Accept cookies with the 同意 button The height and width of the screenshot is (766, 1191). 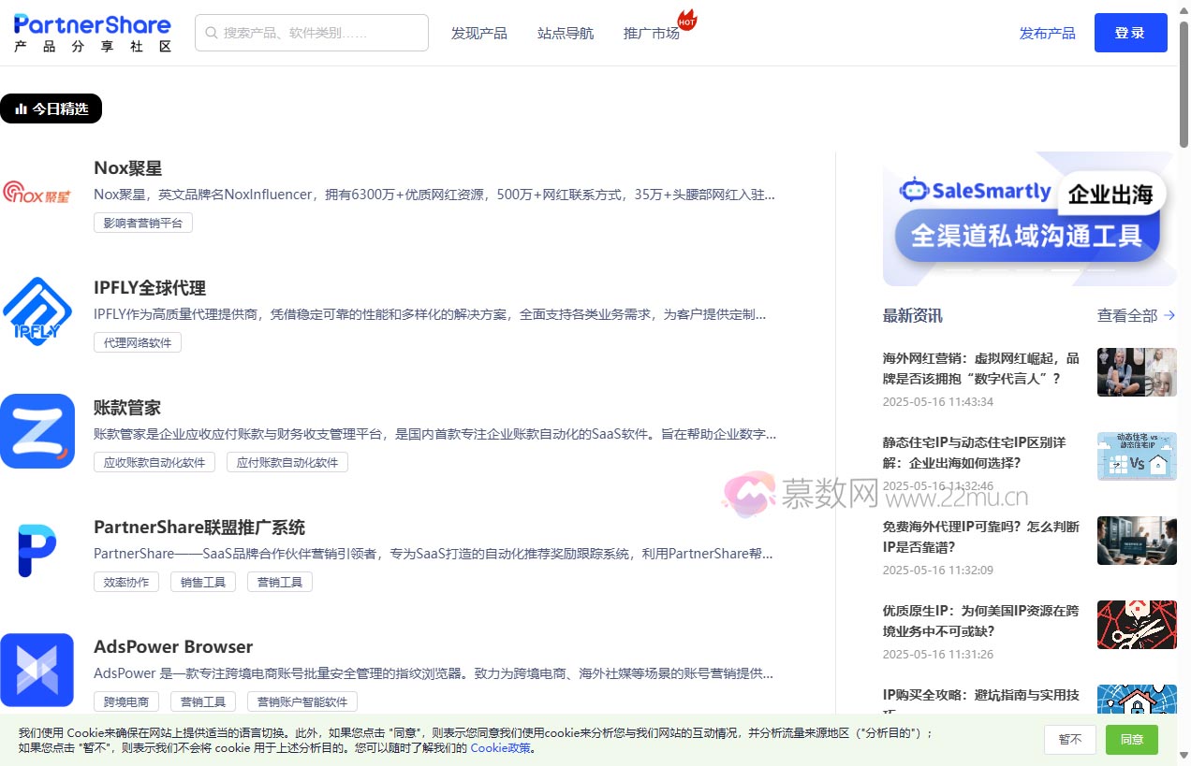(1131, 740)
